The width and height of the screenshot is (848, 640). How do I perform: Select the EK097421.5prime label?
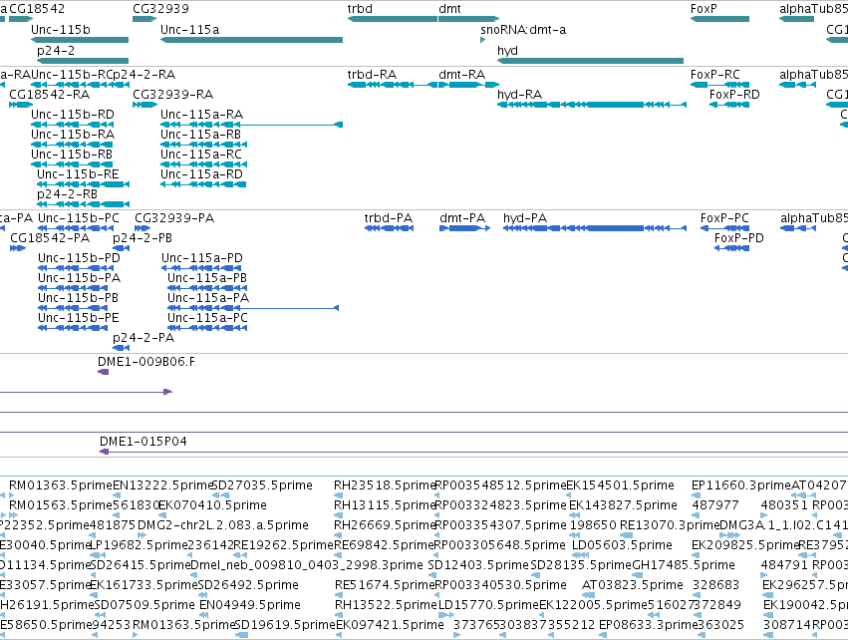390,625
